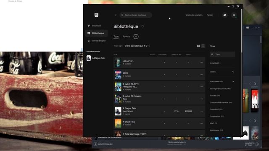Click the >observer_ cover thumbnail

click(x=118, y=62)
